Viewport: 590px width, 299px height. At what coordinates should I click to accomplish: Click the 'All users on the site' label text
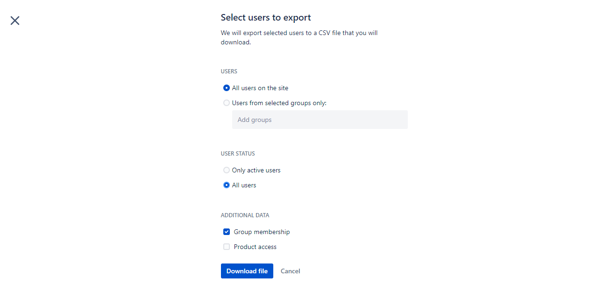coord(260,88)
